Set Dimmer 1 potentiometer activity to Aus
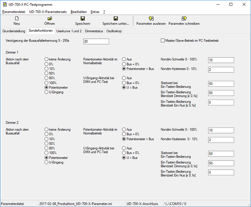This screenshot has width=251, height=207. click(124, 59)
